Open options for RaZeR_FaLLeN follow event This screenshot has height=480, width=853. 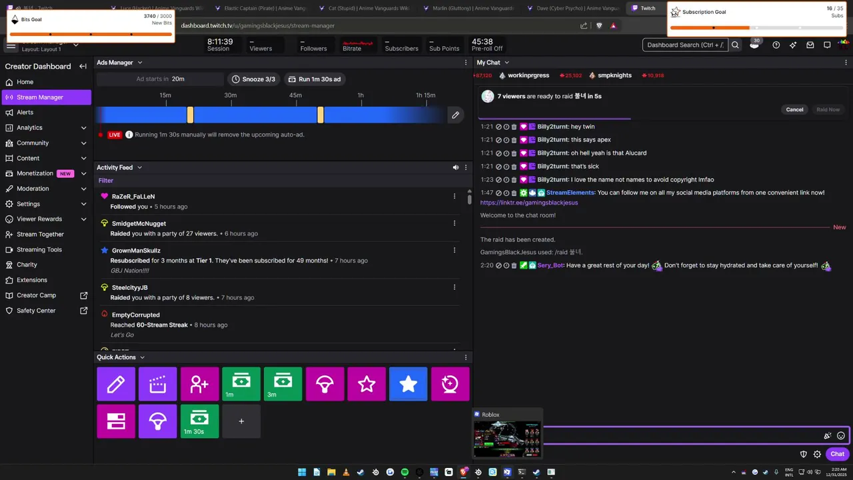click(454, 197)
